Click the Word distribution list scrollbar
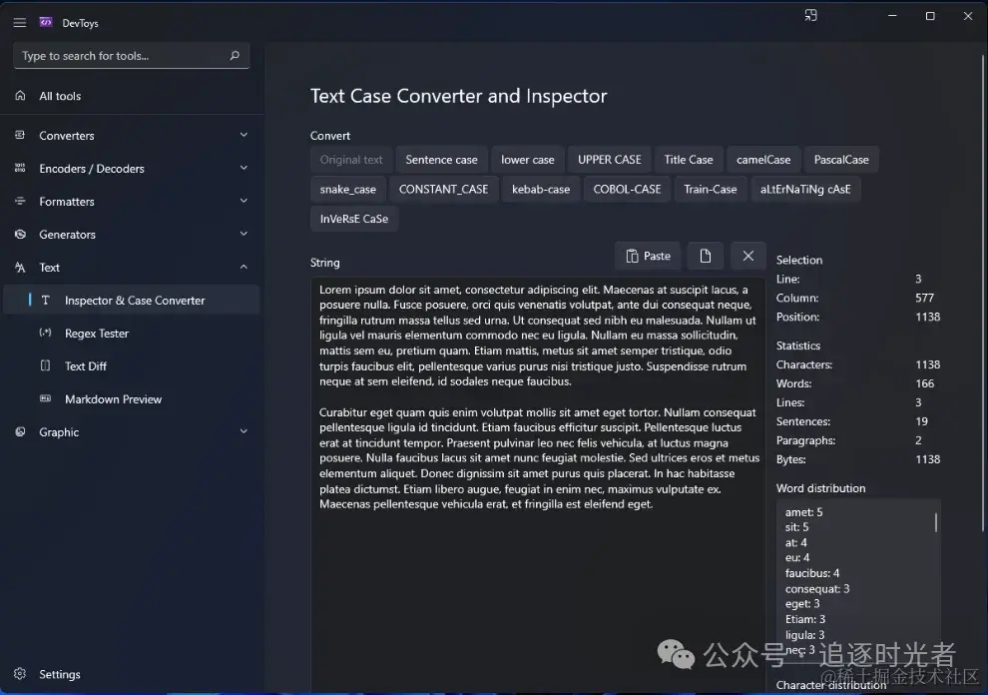Screen dimensions: 988x695 click(936, 522)
